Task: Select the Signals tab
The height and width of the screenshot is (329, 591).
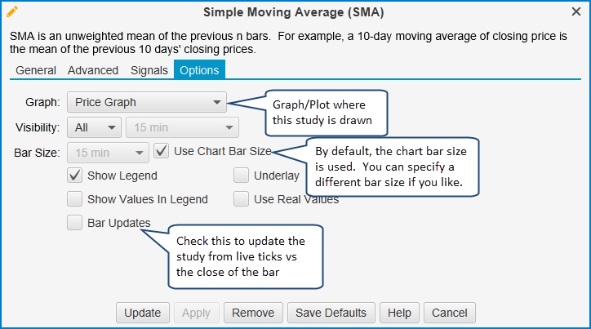Action: click(x=149, y=70)
